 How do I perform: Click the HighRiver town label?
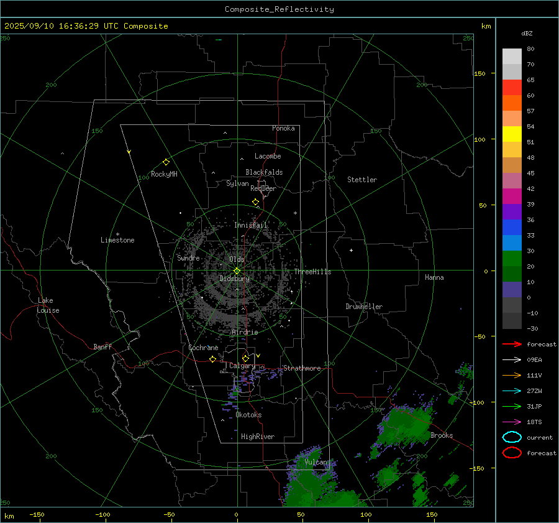pyautogui.click(x=258, y=437)
